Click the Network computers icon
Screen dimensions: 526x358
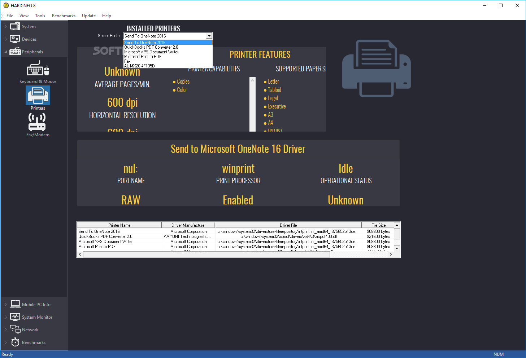[15, 329]
